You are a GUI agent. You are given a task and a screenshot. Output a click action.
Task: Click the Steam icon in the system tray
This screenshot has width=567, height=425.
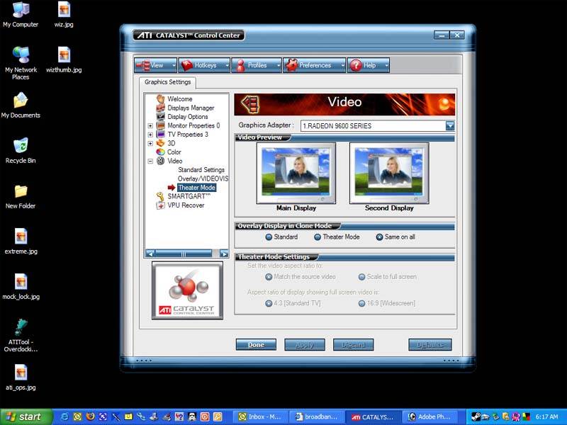tap(476, 416)
